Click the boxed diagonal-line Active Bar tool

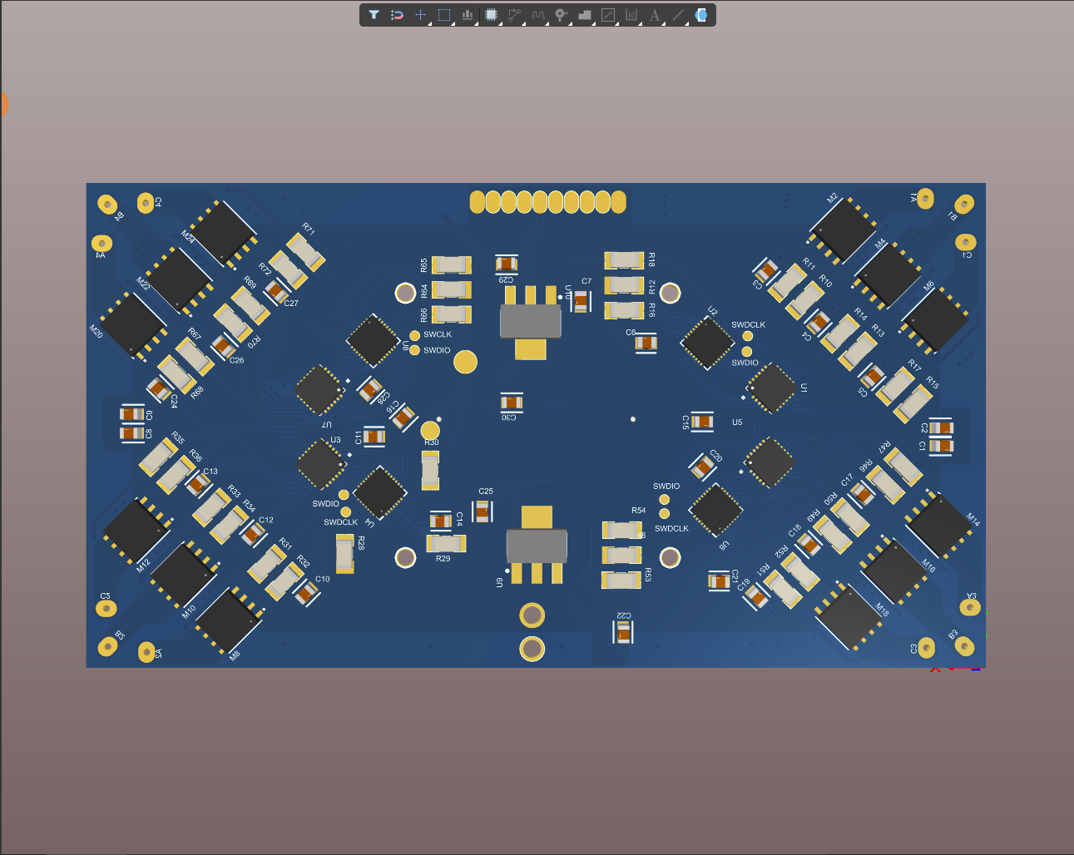coord(608,15)
